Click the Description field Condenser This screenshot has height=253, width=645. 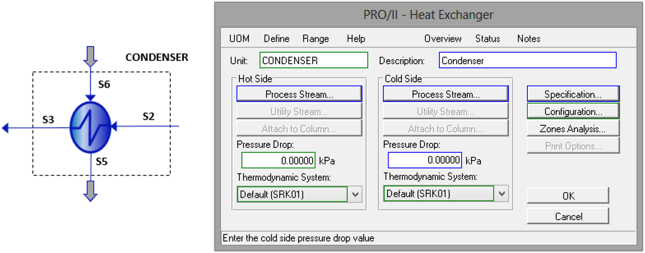528,60
